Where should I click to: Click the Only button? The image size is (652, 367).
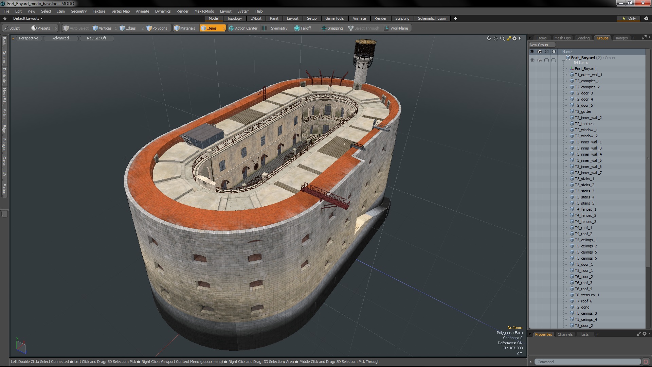(x=629, y=18)
